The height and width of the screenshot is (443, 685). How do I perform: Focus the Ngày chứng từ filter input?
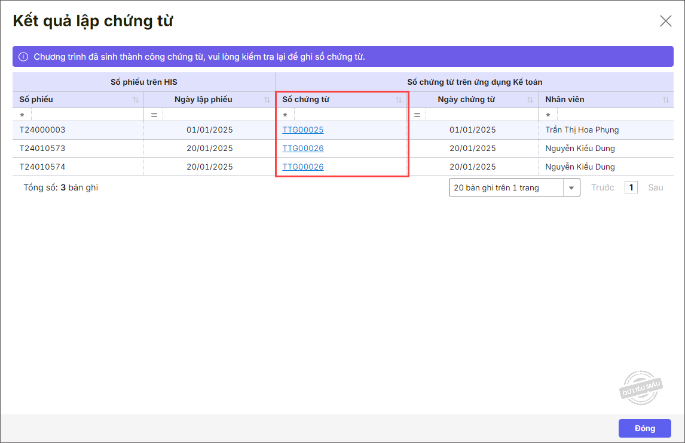(x=481, y=115)
